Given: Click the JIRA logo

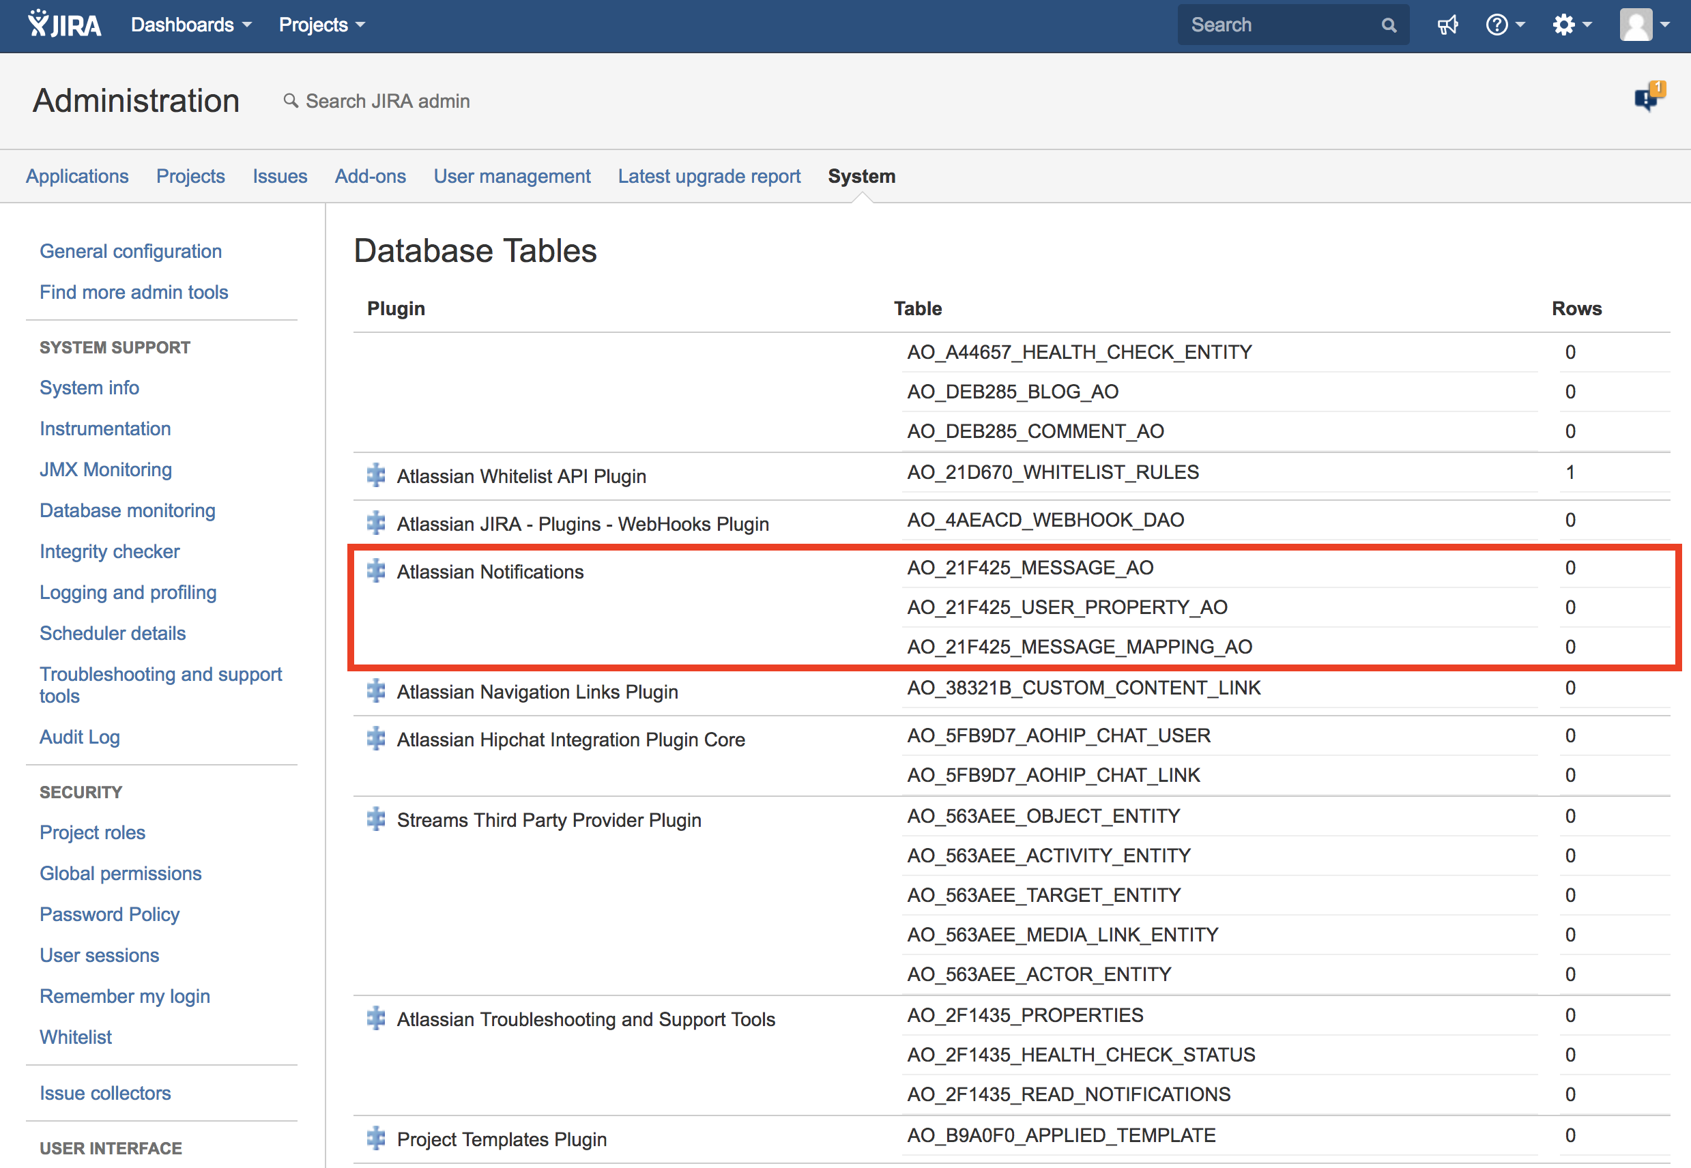Looking at the screenshot, I should 63,24.
